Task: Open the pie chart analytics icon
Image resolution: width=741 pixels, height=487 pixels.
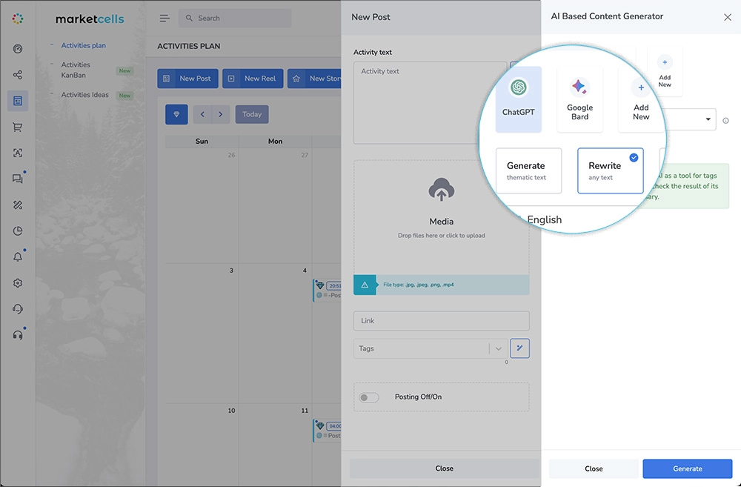Action: pyautogui.click(x=18, y=231)
